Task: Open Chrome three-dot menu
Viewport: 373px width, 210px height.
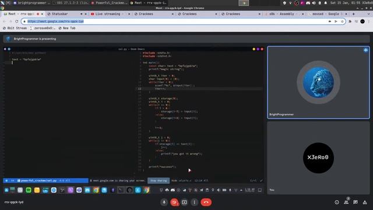Action: (x=369, y=22)
